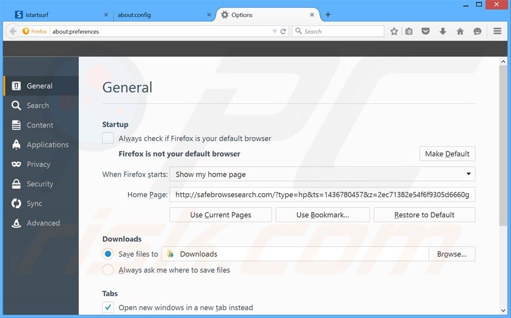Close the istartsurf tab
This screenshot has width=511, height=318.
106,15
